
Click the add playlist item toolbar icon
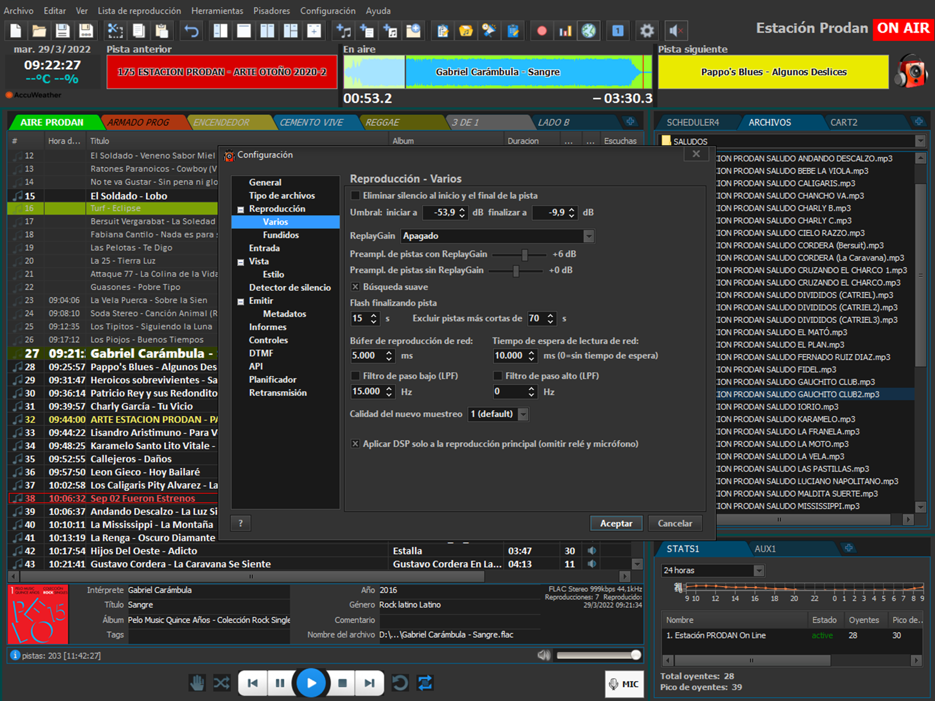367,31
